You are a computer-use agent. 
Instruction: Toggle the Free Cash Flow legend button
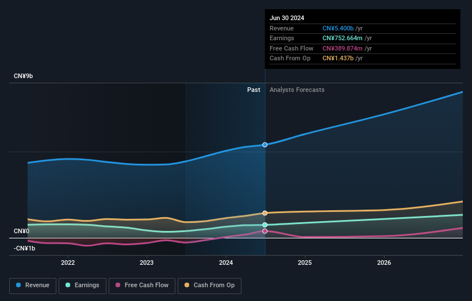click(x=142, y=285)
